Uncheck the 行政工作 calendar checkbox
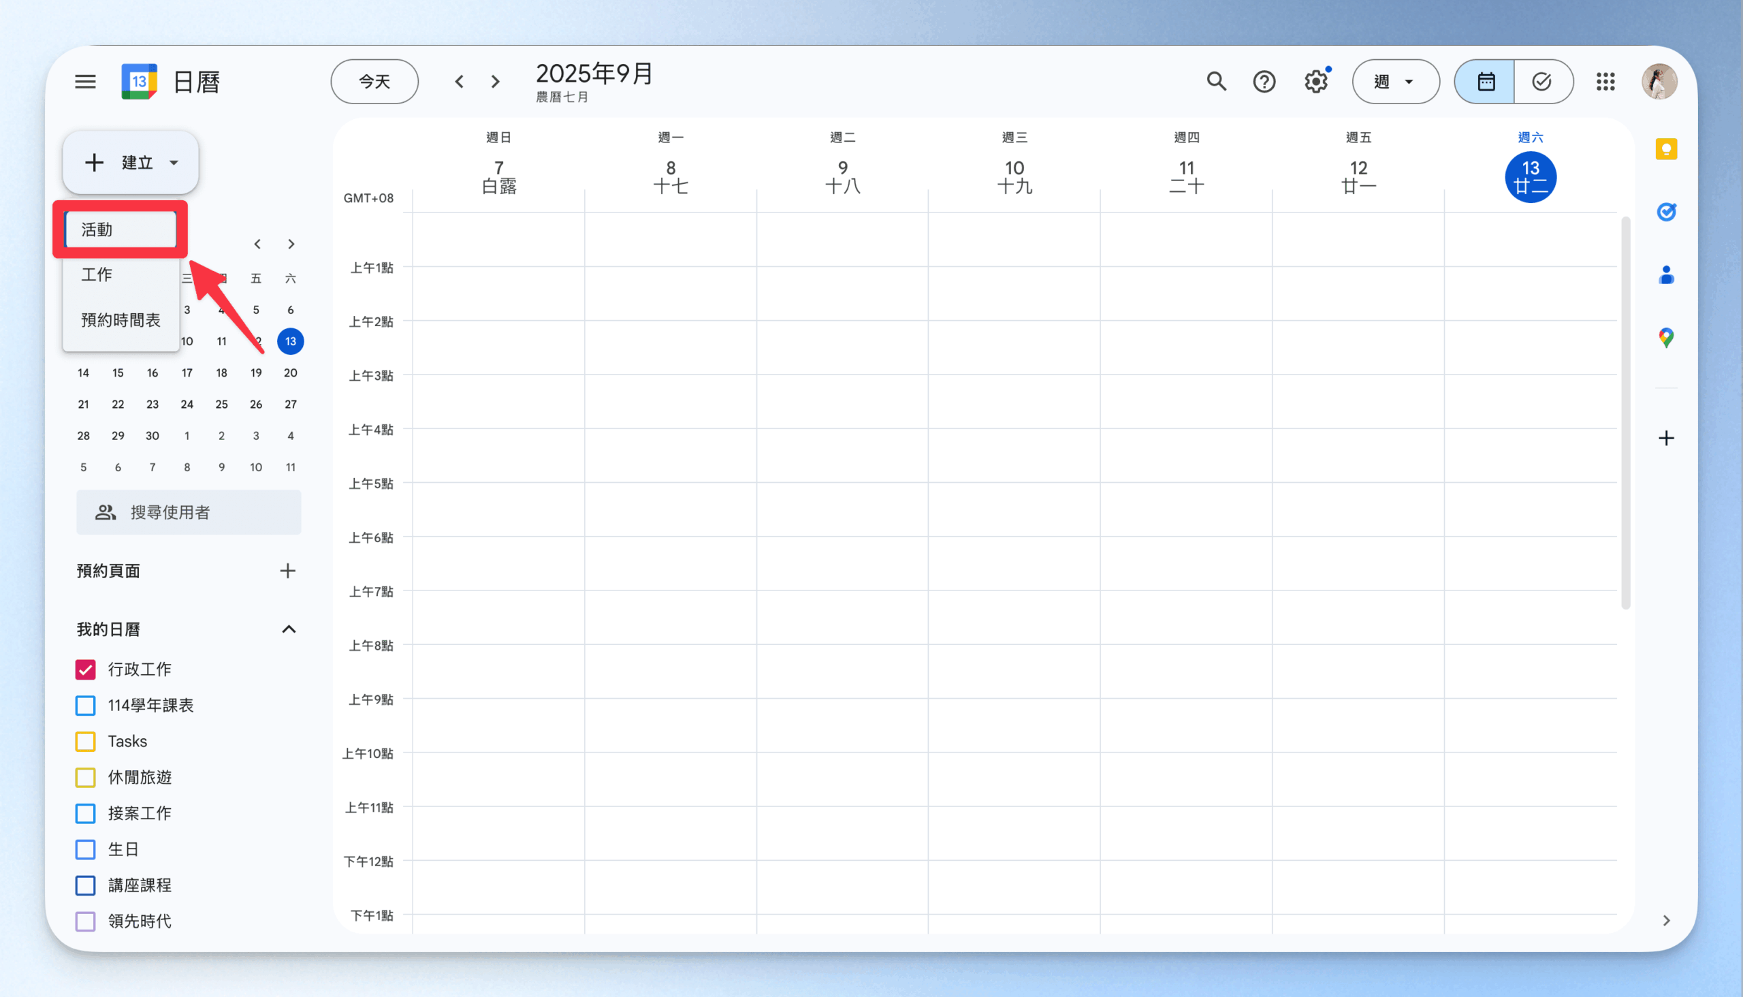The width and height of the screenshot is (1743, 997). click(x=86, y=669)
